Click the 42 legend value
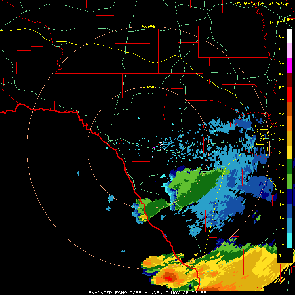 (x=282, y=114)
